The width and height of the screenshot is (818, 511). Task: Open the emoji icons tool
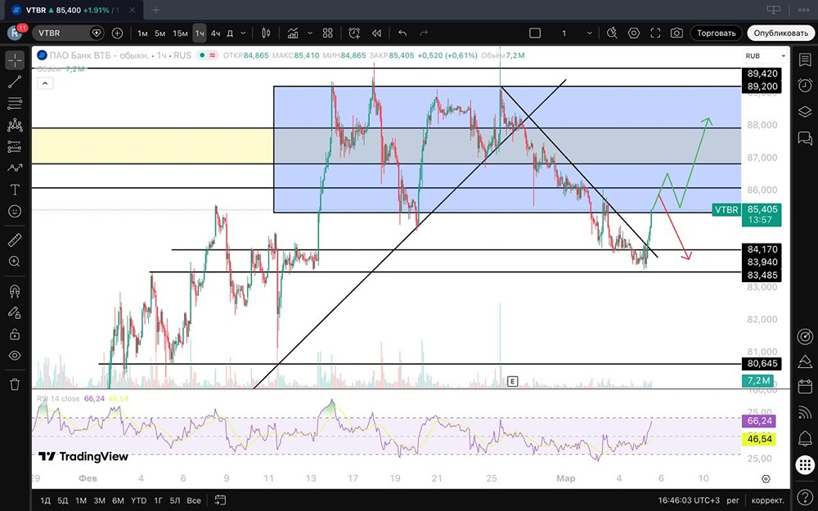click(x=15, y=211)
